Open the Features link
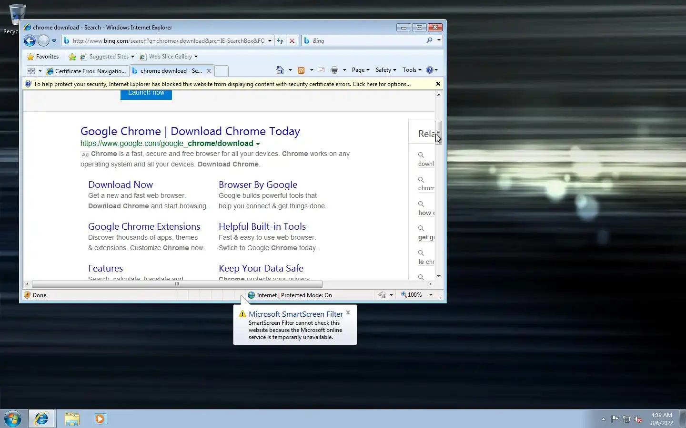The image size is (686, 428). tap(105, 268)
